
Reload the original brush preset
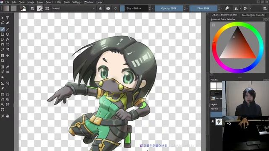[116, 8]
